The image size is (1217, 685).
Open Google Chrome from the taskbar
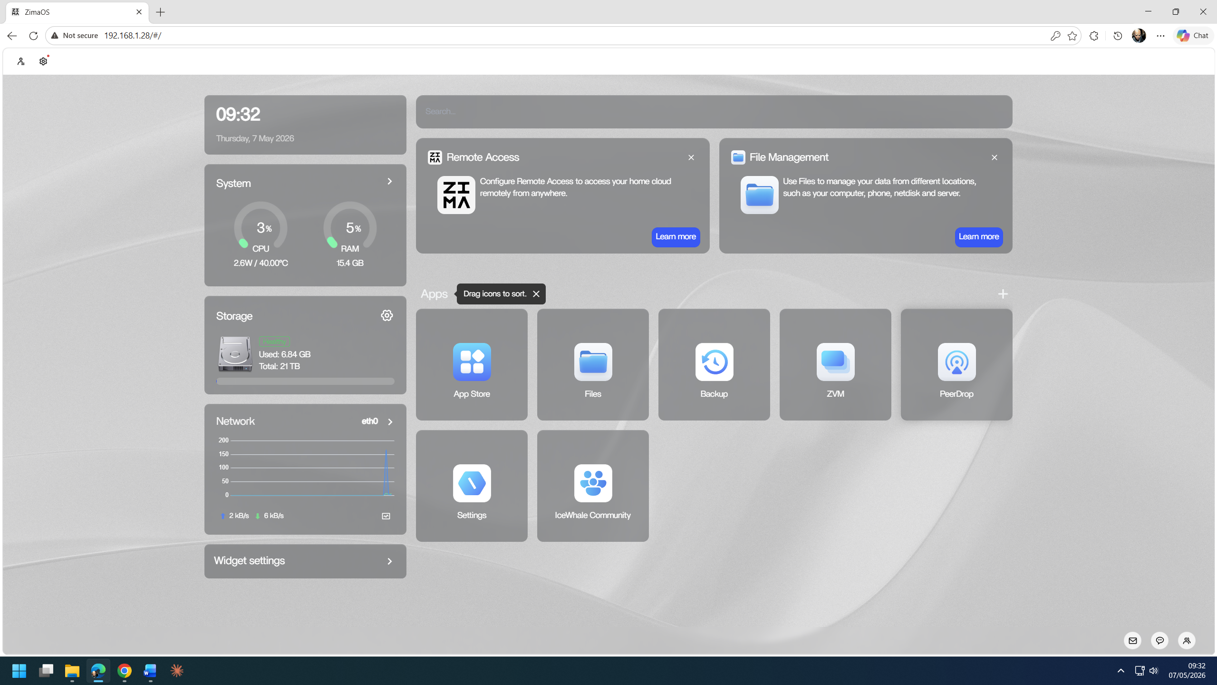click(x=125, y=671)
